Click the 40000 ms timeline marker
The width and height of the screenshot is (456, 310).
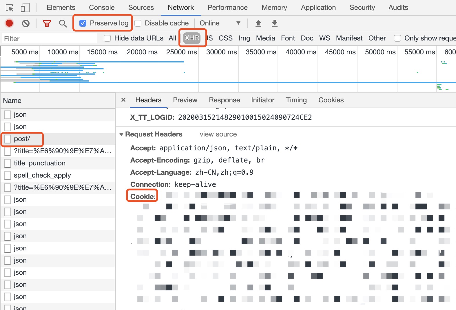click(301, 52)
